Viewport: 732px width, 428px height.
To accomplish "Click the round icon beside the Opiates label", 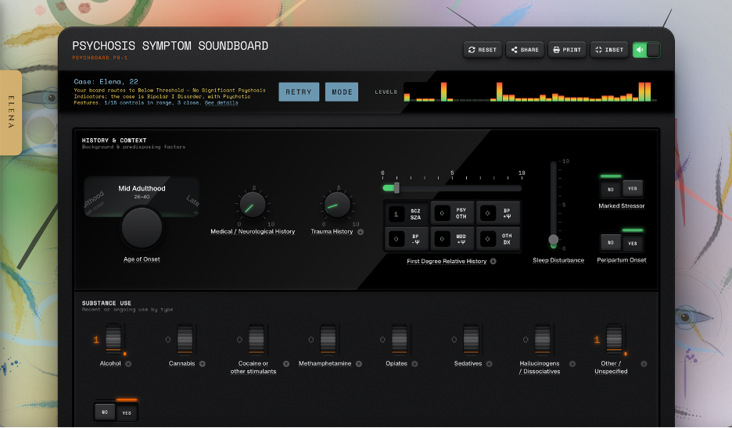I will (x=414, y=364).
